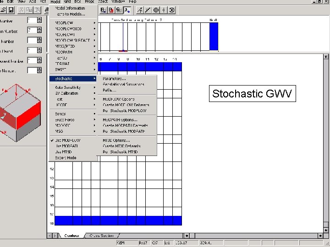The height and width of the screenshot is (247, 330).
Task: Click the Save file toolbar icon
Action: [x=11, y=10]
